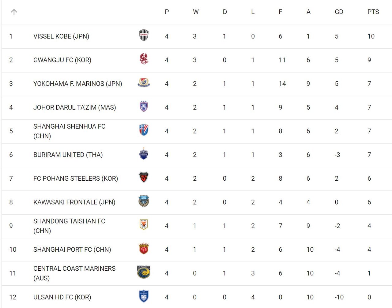Image resolution: width=392 pixels, height=308 pixels.
Task: Click the Ulsan HD FC crest
Action: 144,296
